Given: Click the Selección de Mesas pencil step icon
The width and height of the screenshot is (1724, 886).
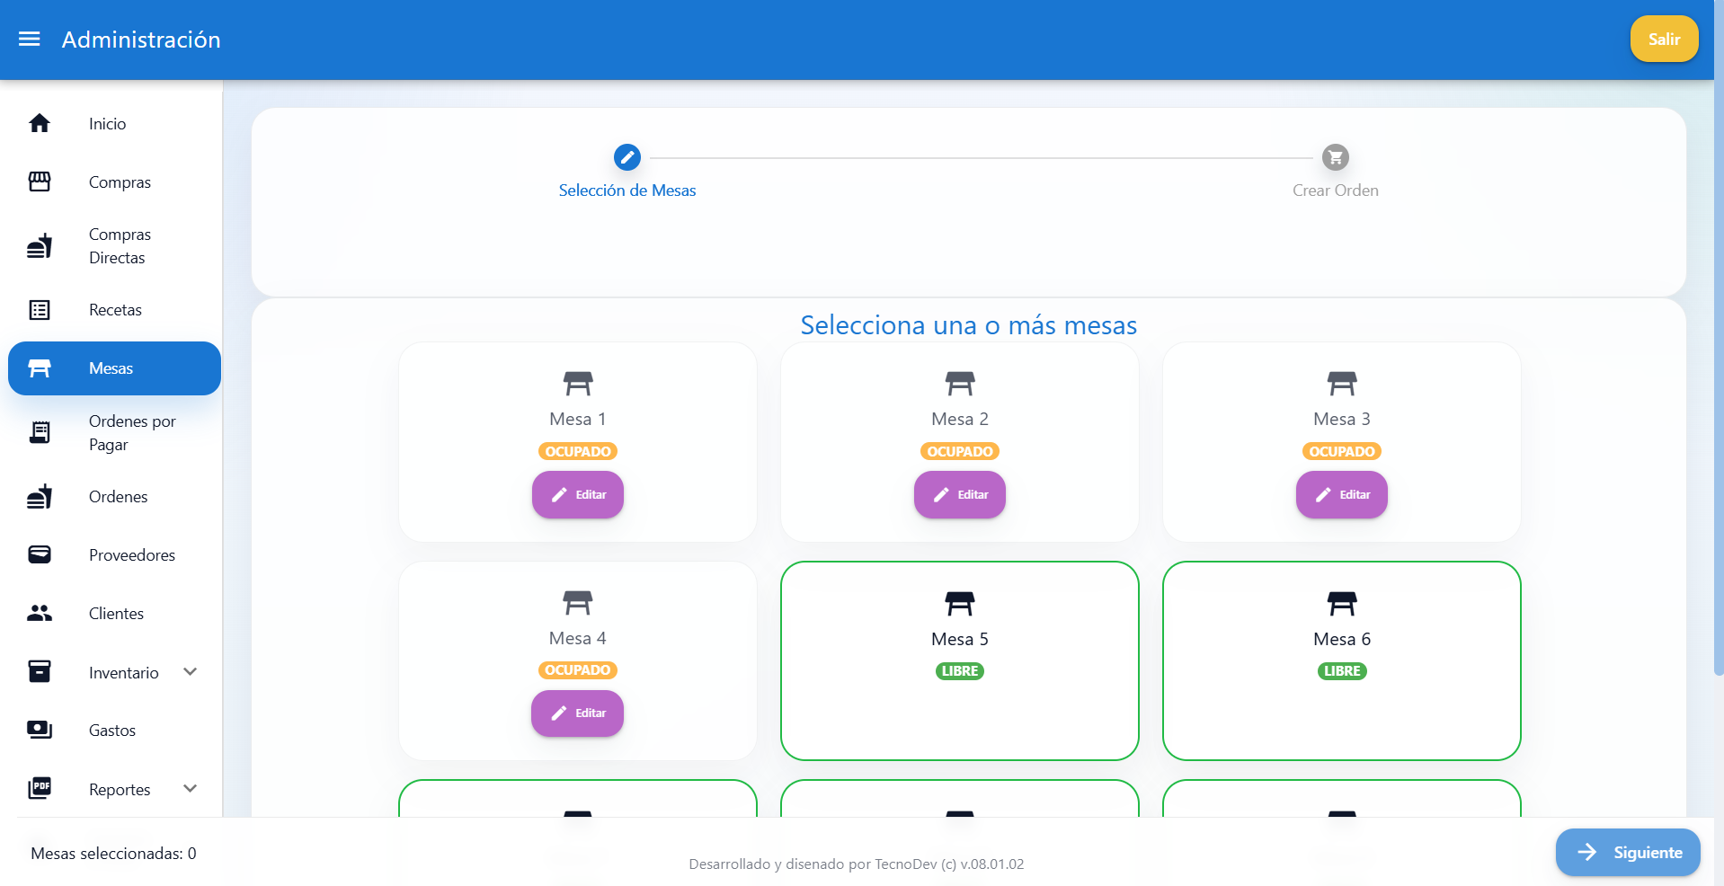Looking at the screenshot, I should 627,157.
